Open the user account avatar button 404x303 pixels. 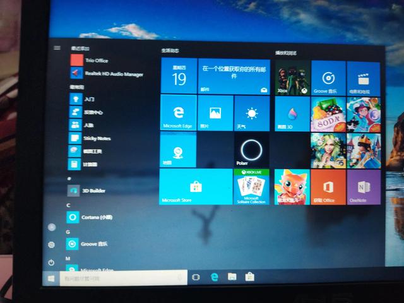(52, 227)
